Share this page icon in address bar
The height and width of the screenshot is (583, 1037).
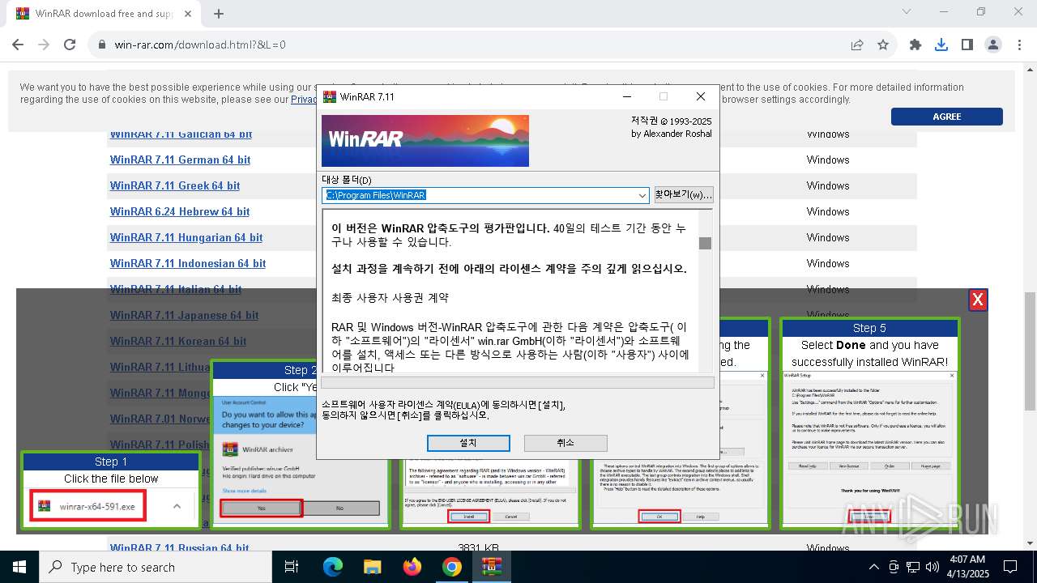tap(857, 45)
